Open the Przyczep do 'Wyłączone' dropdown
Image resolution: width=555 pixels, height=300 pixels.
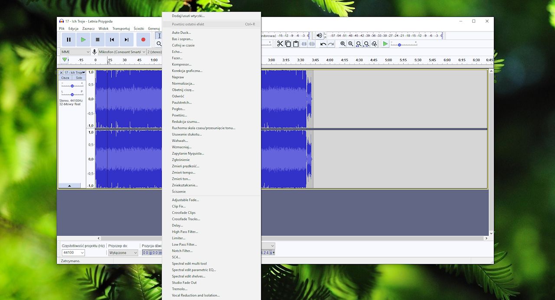click(123, 253)
